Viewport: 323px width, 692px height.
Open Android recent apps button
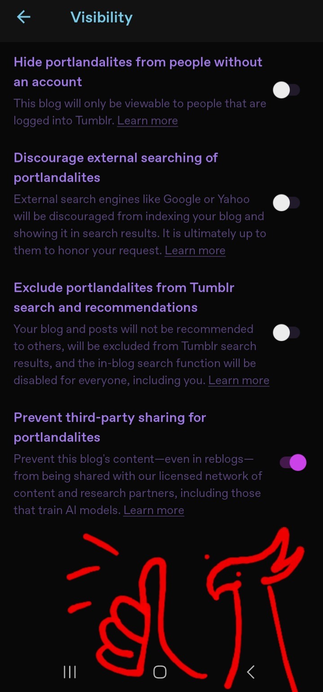(70, 672)
